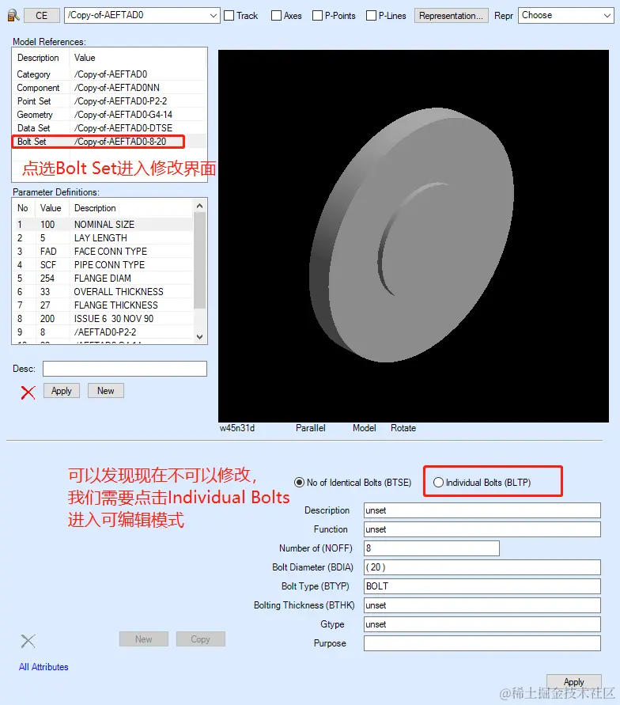The width and height of the screenshot is (620, 705).
Task: Click the Bolt Type (BTYP) field
Action: [482, 586]
